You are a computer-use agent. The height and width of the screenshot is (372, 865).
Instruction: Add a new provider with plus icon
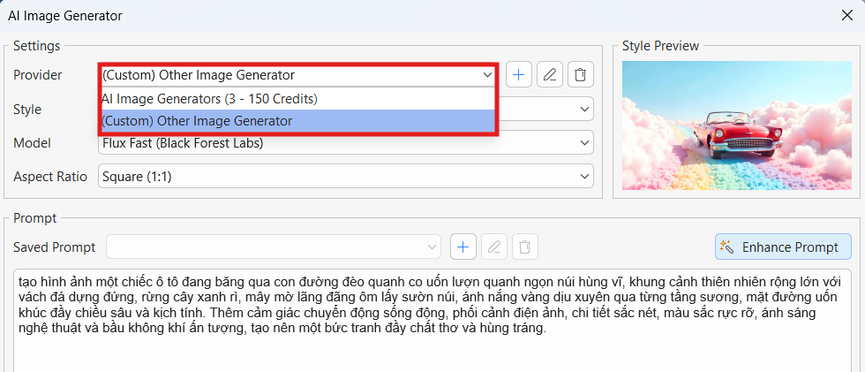coord(519,74)
